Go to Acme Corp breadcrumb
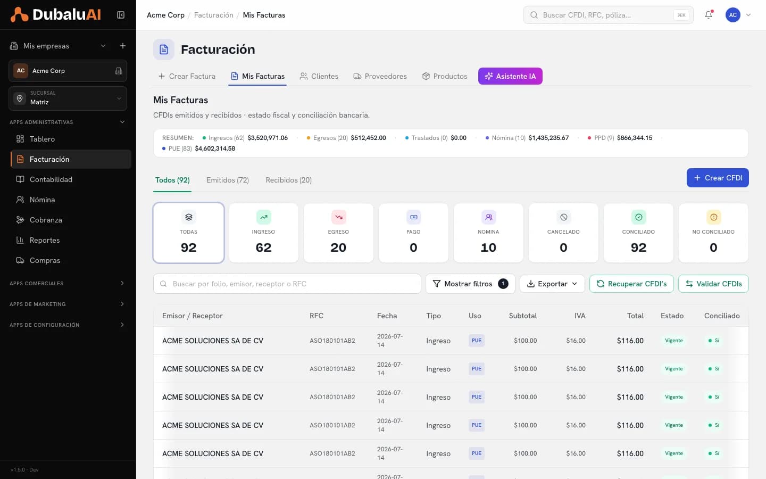This screenshot has width=766, height=479. point(165,15)
